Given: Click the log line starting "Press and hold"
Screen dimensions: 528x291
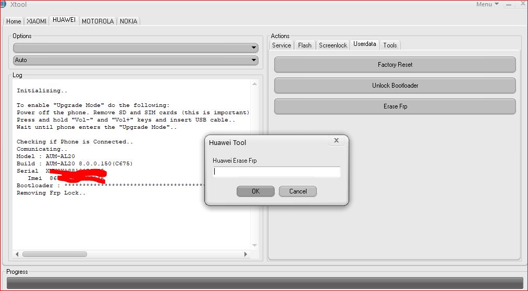Looking at the screenshot, I should (126, 120).
